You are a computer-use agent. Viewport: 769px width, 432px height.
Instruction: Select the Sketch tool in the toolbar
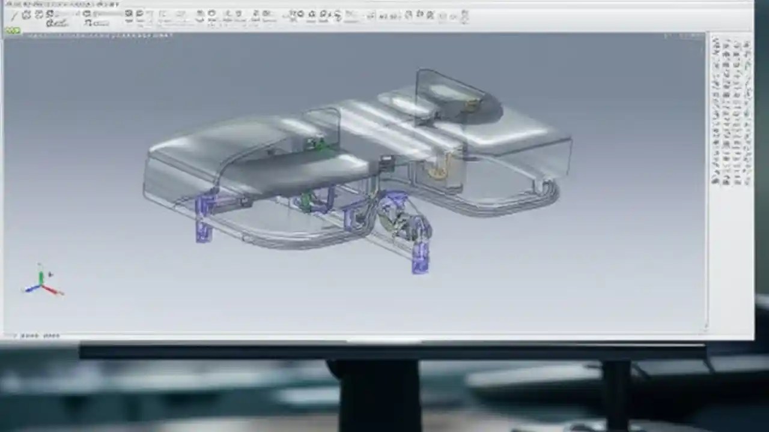[x=26, y=16]
